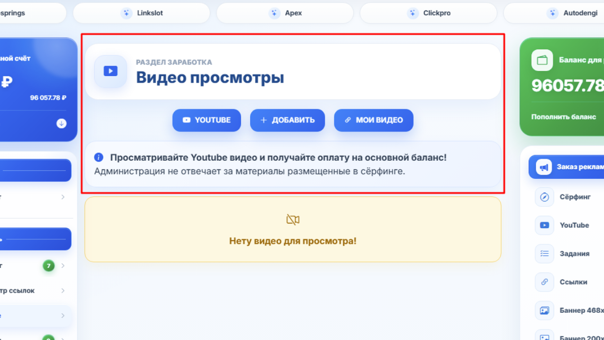
Task: Click the line starting Администрация не отвечает
Action: (x=250, y=171)
